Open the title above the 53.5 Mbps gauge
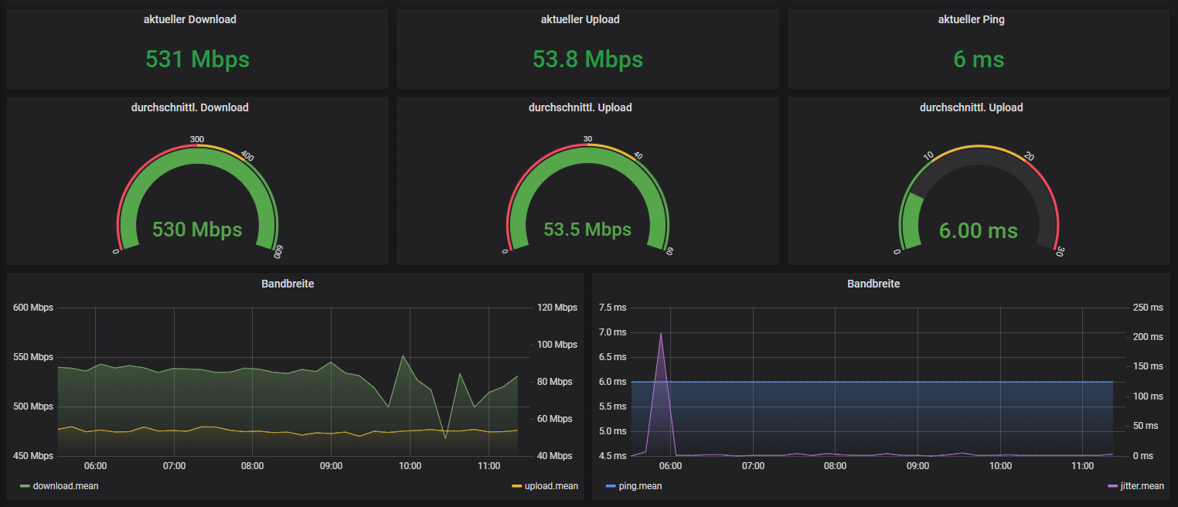 pyautogui.click(x=580, y=107)
